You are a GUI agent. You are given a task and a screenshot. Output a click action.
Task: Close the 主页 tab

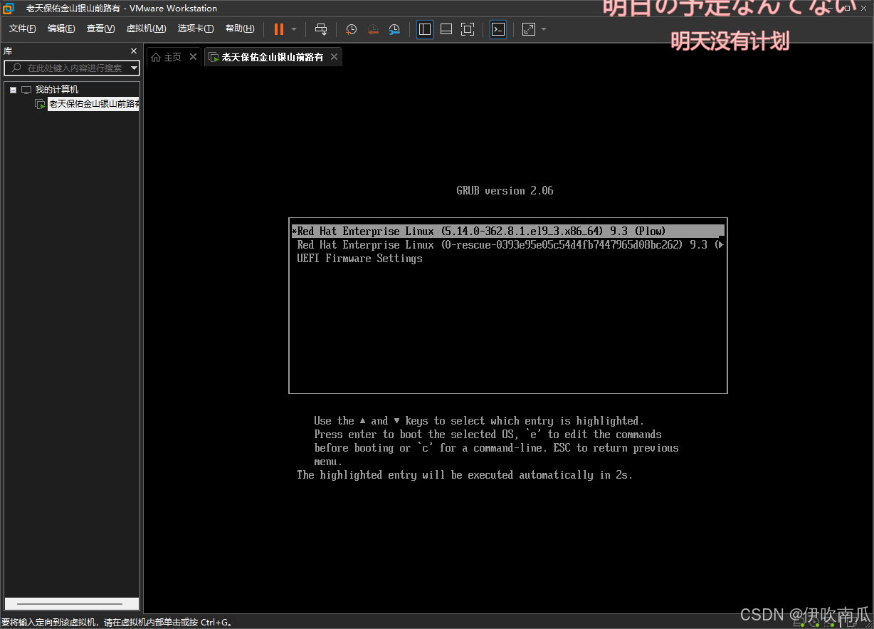[193, 57]
